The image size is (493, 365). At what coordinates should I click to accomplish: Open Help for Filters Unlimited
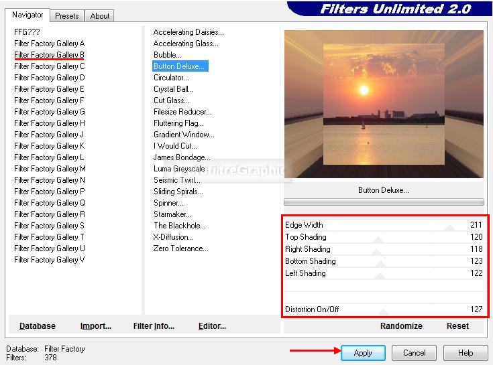click(465, 353)
